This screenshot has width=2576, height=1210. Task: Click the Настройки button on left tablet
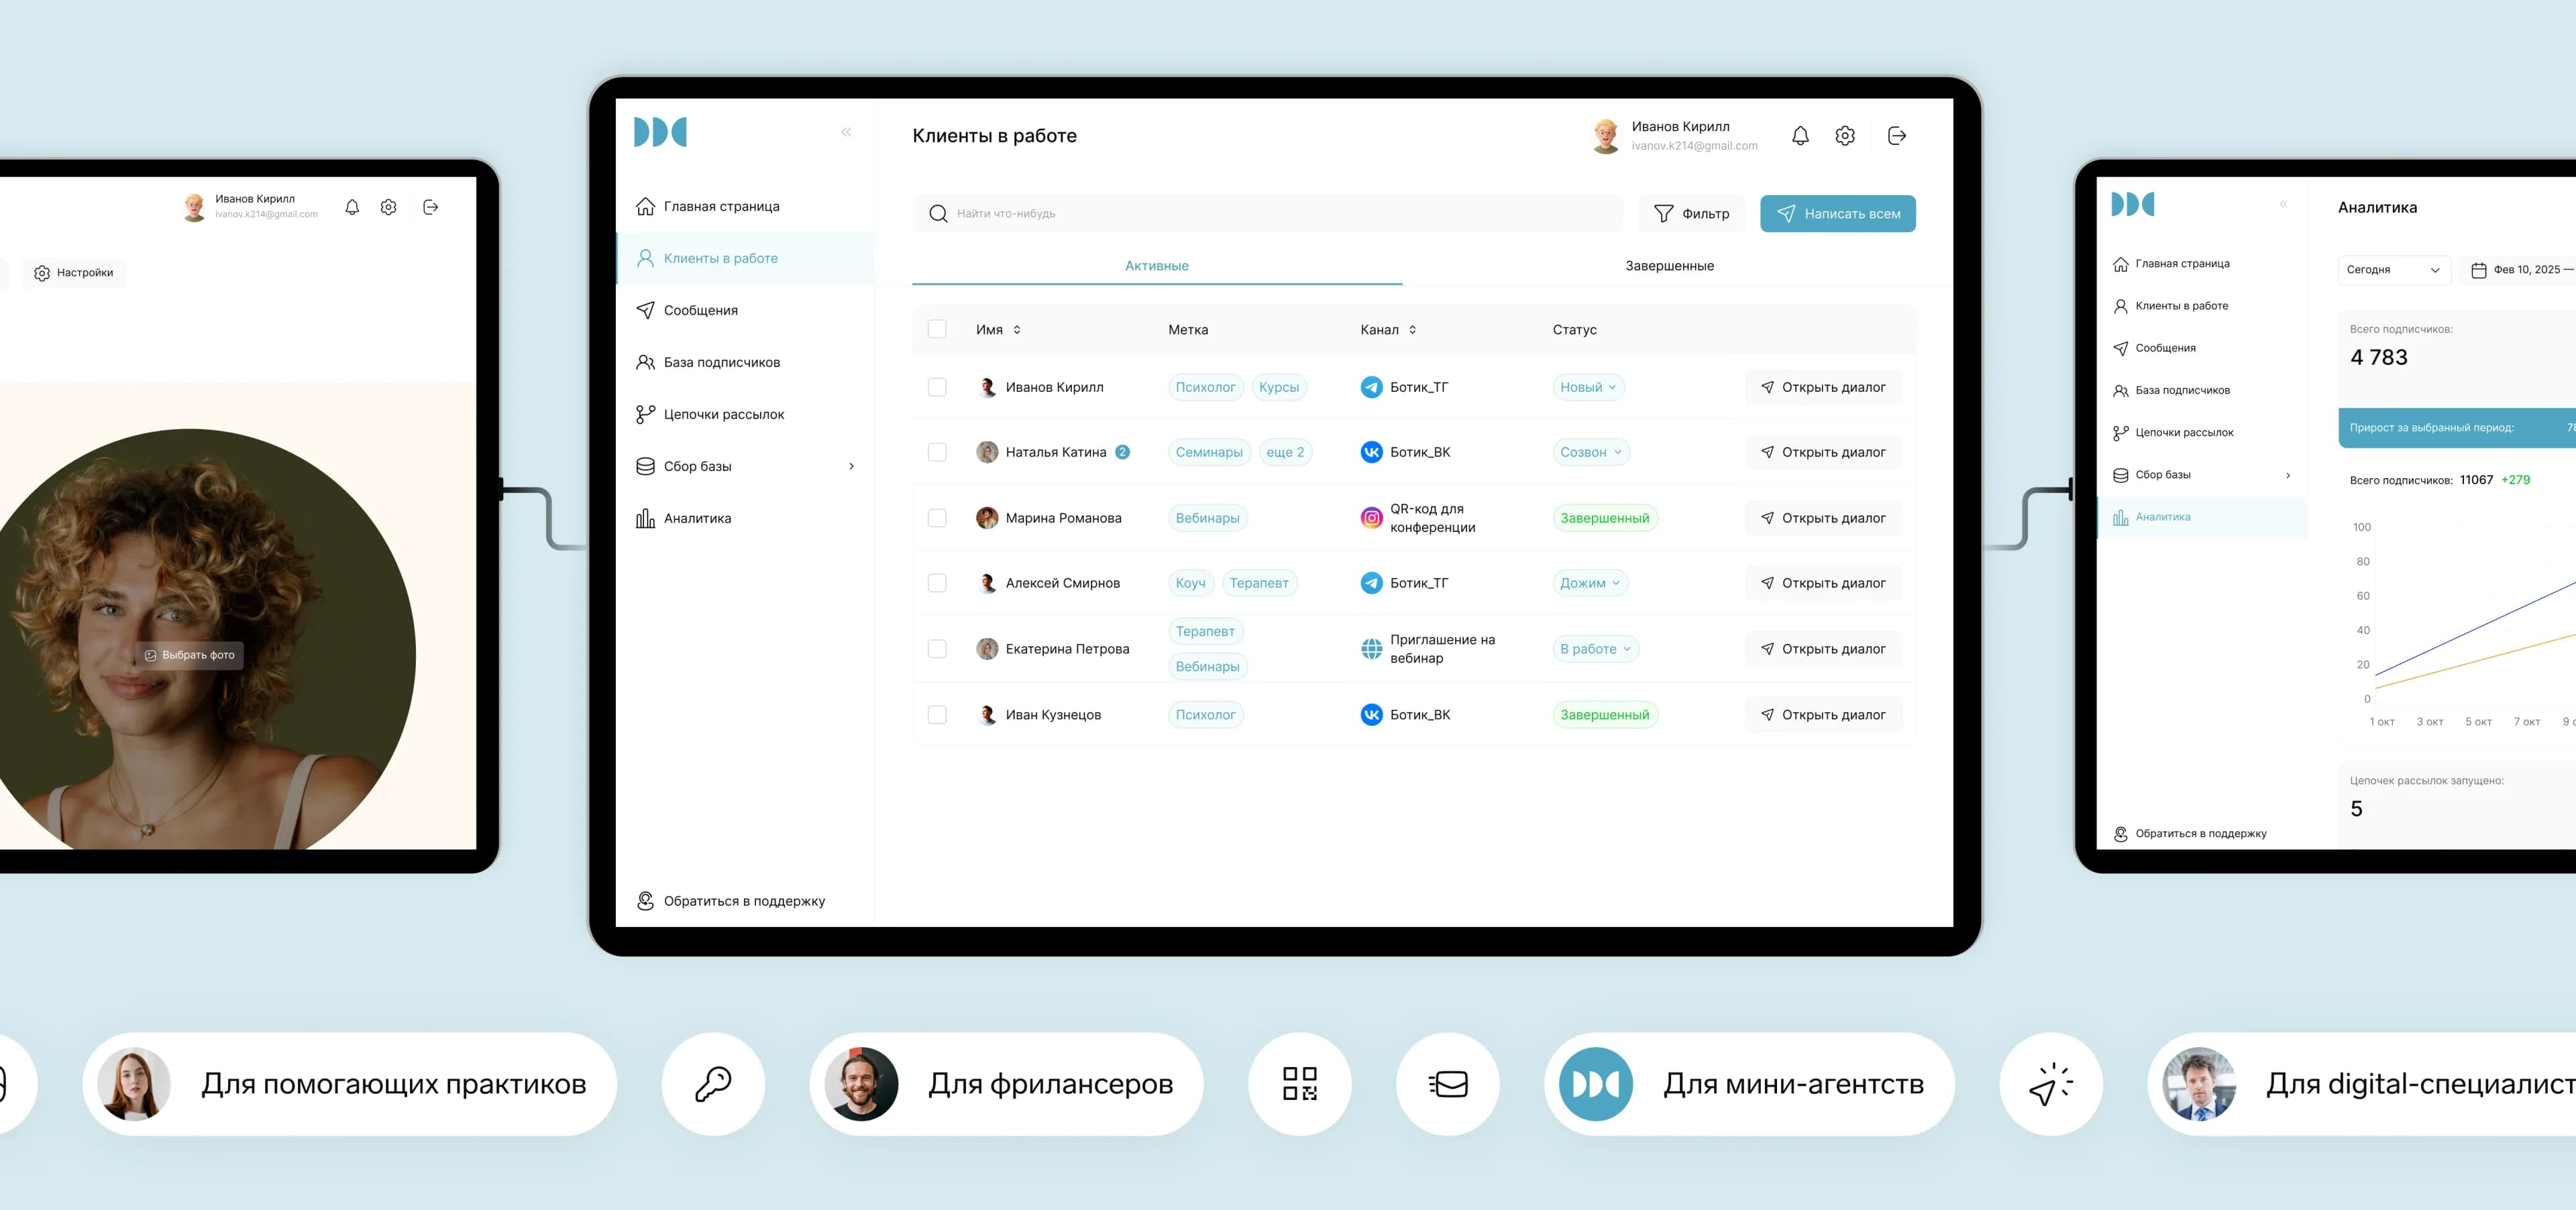pos(74,273)
